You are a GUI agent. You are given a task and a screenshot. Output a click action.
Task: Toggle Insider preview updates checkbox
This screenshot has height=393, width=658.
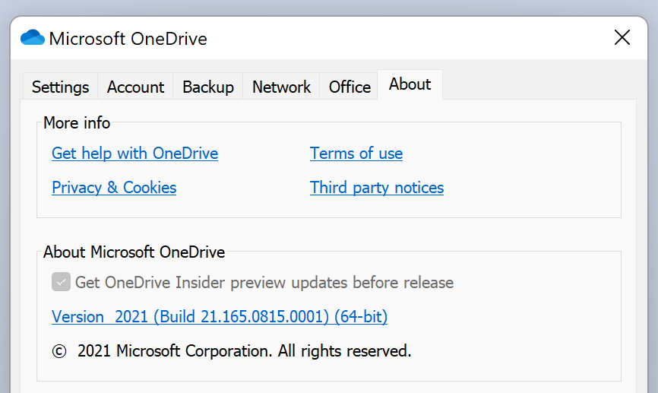62,282
